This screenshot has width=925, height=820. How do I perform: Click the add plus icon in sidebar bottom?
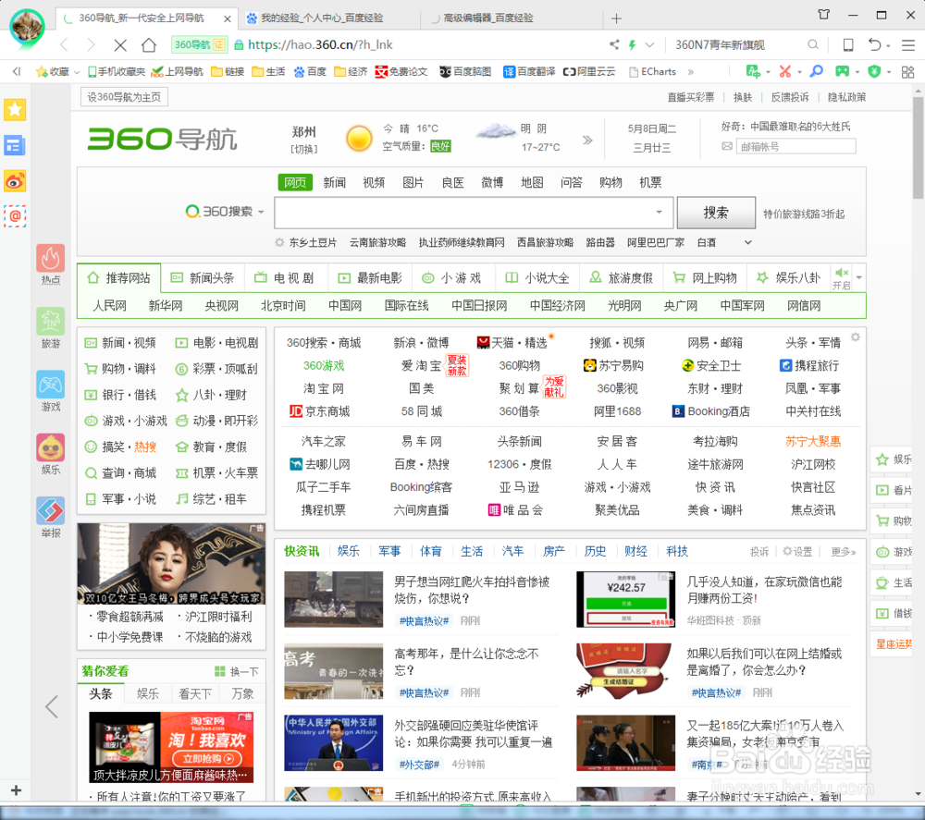(16, 789)
